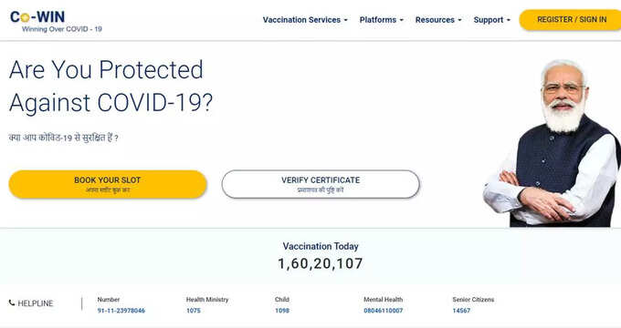Expand the Vaccination Services dropdown
Viewport: 621px width, 328px height.
[x=305, y=20]
